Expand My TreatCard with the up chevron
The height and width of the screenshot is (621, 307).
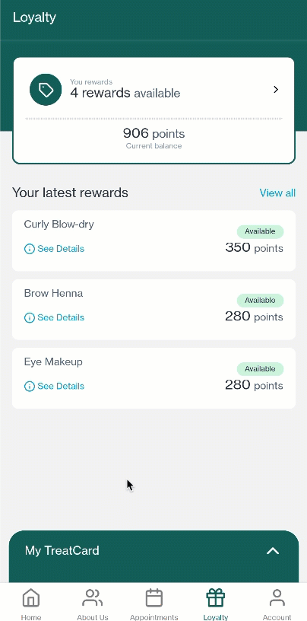pyautogui.click(x=273, y=550)
